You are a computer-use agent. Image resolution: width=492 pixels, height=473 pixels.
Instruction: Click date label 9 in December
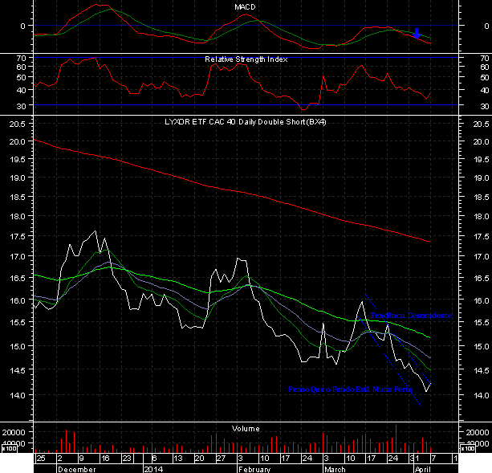point(81,459)
